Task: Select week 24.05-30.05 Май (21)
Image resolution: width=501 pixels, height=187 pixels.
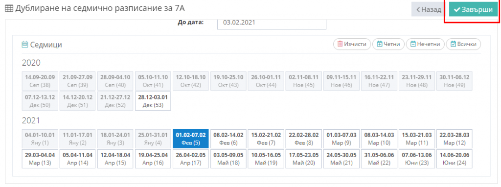Action: (341, 159)
